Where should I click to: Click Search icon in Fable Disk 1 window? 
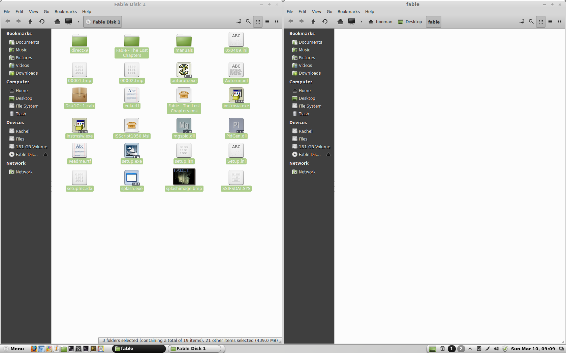(x=248, y=22)
